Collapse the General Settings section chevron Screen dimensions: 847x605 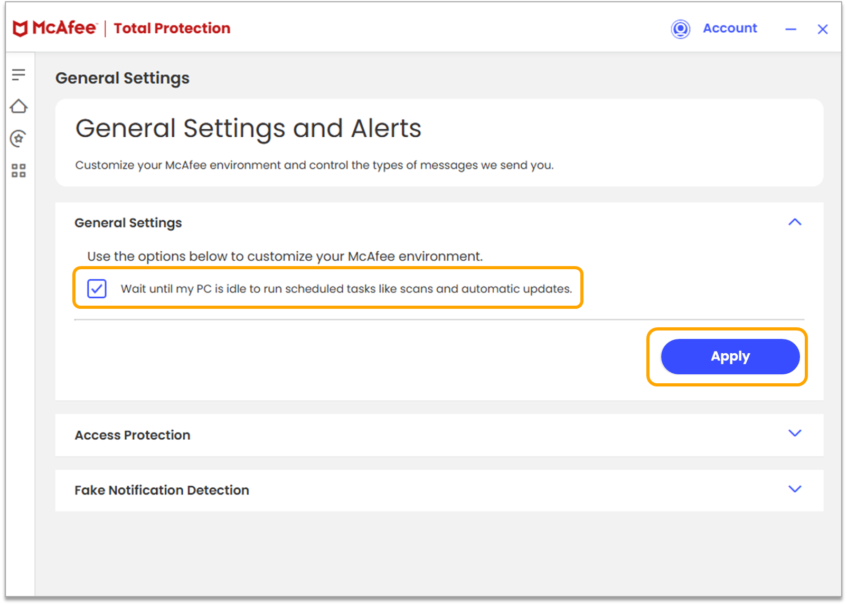(795, 222)
